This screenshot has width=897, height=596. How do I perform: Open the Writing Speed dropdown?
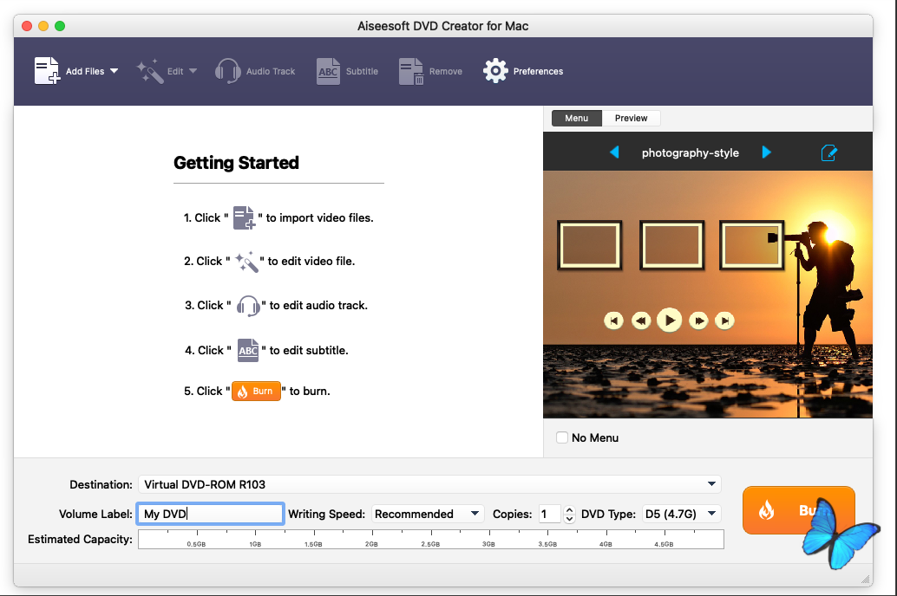tap(475, 514)
